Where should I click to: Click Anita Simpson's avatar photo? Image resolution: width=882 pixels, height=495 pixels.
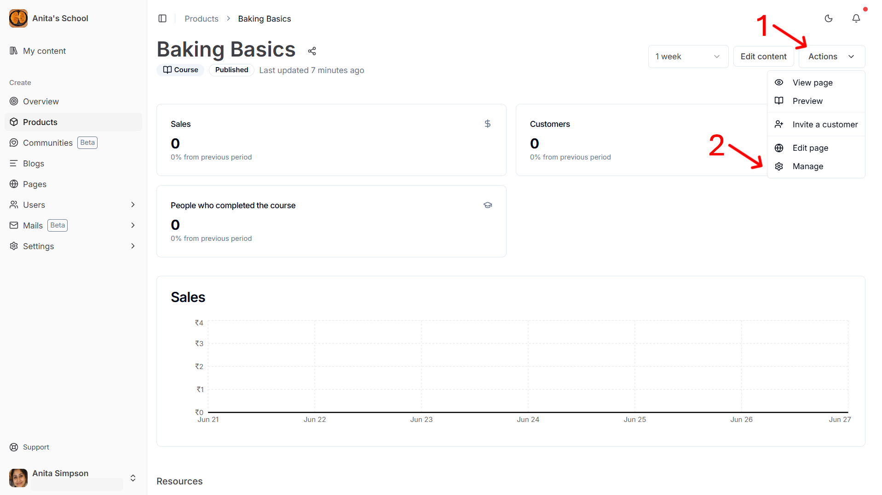point(18,478)
